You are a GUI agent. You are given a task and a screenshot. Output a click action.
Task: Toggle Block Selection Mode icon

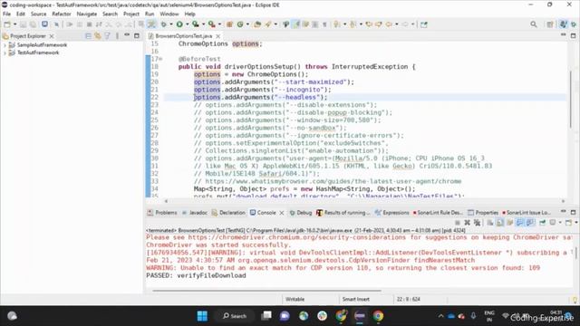coord(314,24)
